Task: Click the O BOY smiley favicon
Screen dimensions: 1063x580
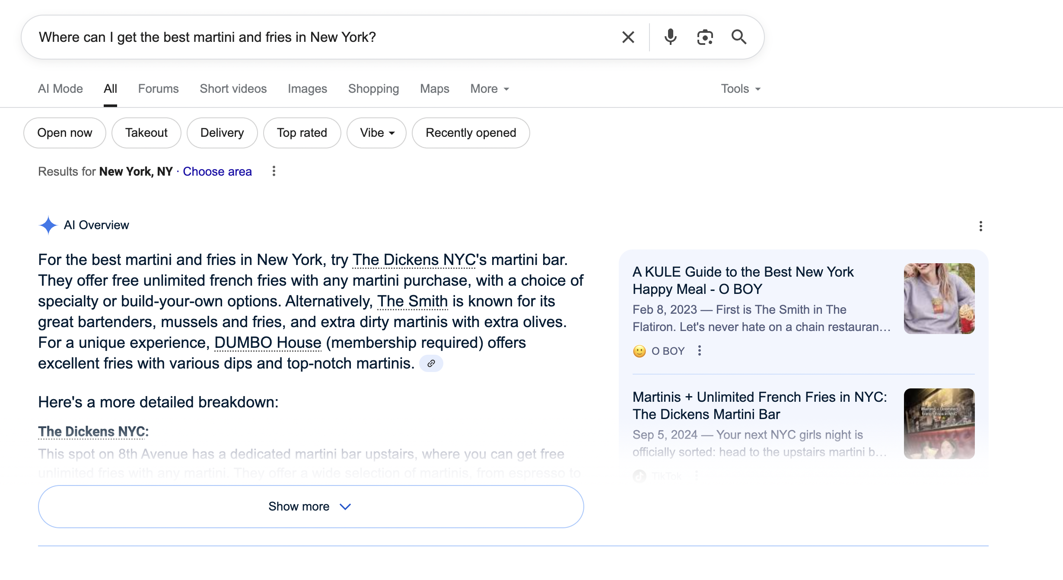Action: tap(640, 351)
